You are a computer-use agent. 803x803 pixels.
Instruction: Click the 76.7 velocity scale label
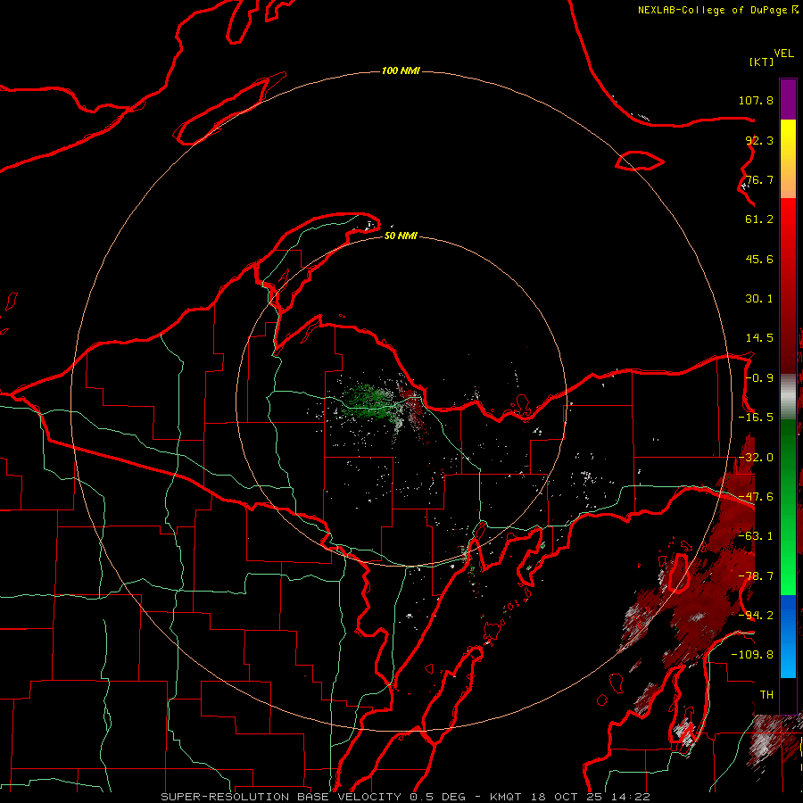759,179
